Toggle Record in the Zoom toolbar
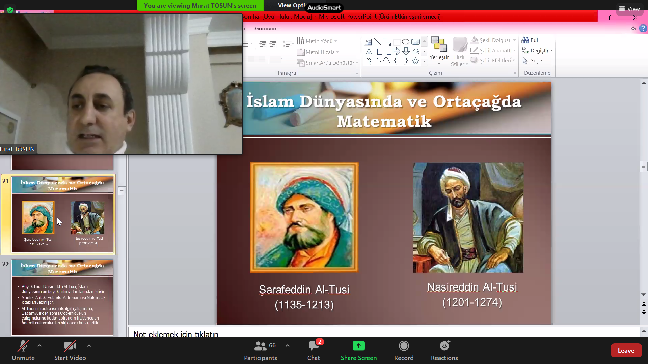Viewport: 648px width, 364px height. 404,351
